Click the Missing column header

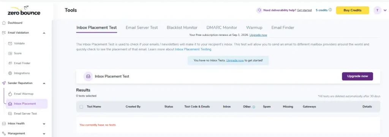pos(288,107)
